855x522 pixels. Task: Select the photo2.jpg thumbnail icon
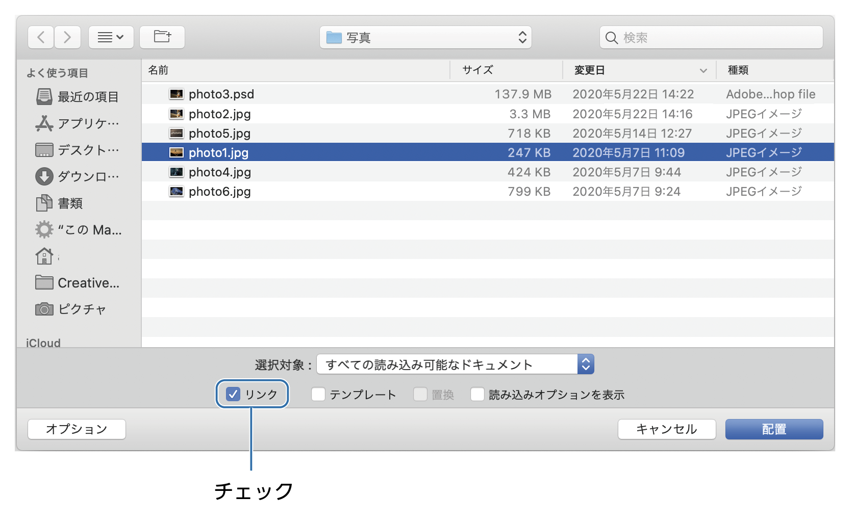[x=177, y=114]
